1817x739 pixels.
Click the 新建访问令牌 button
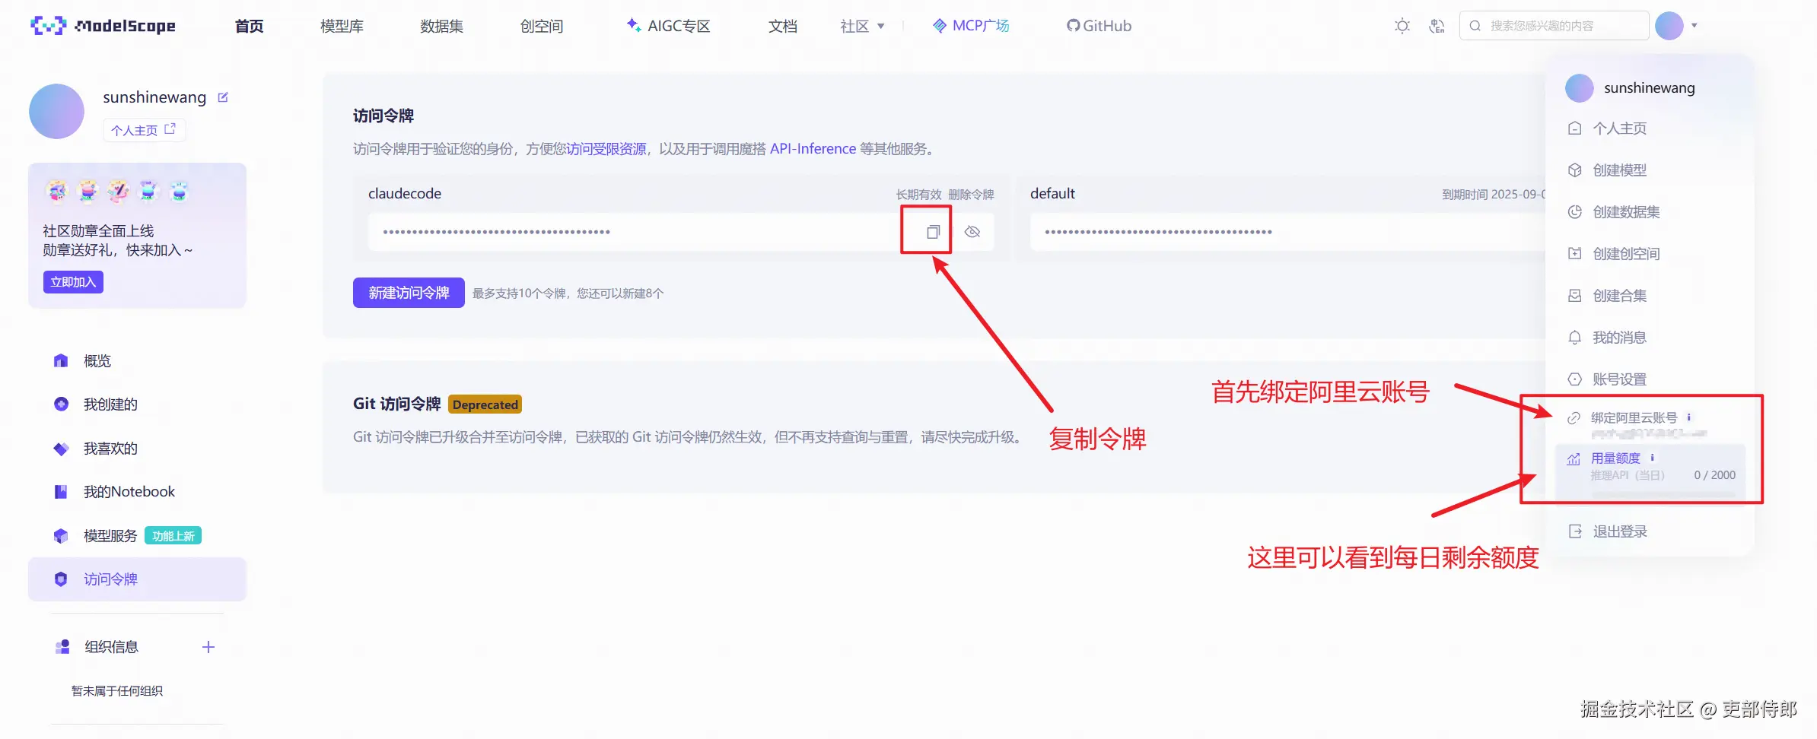click(409, 293)
